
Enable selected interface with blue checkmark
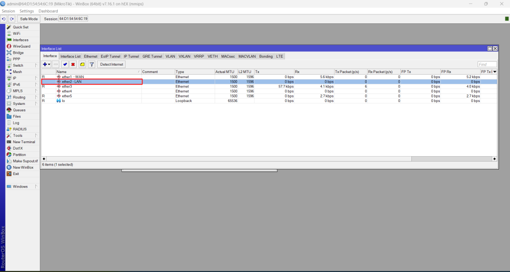[x=65, y=64]
